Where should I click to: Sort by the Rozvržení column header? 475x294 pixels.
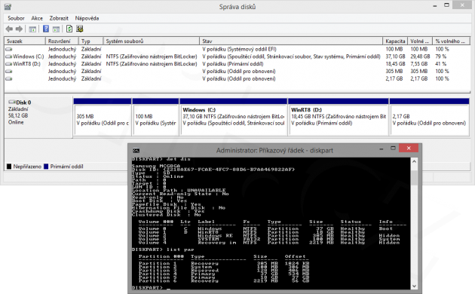coord(62,41)
